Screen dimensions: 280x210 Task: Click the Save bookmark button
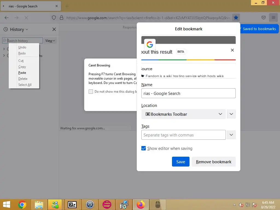(180, 162)
